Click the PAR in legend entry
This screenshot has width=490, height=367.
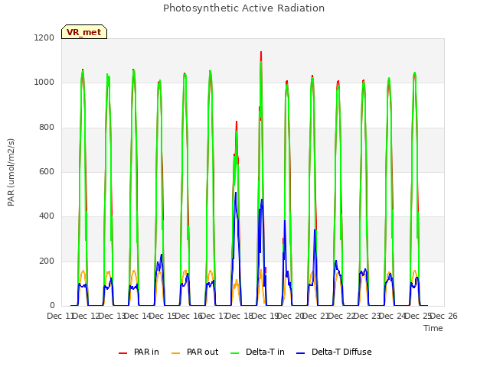point(139,352)
